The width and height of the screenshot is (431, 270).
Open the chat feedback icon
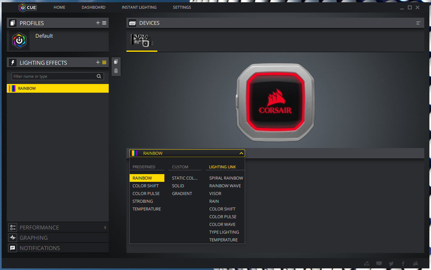click(379, 264)
